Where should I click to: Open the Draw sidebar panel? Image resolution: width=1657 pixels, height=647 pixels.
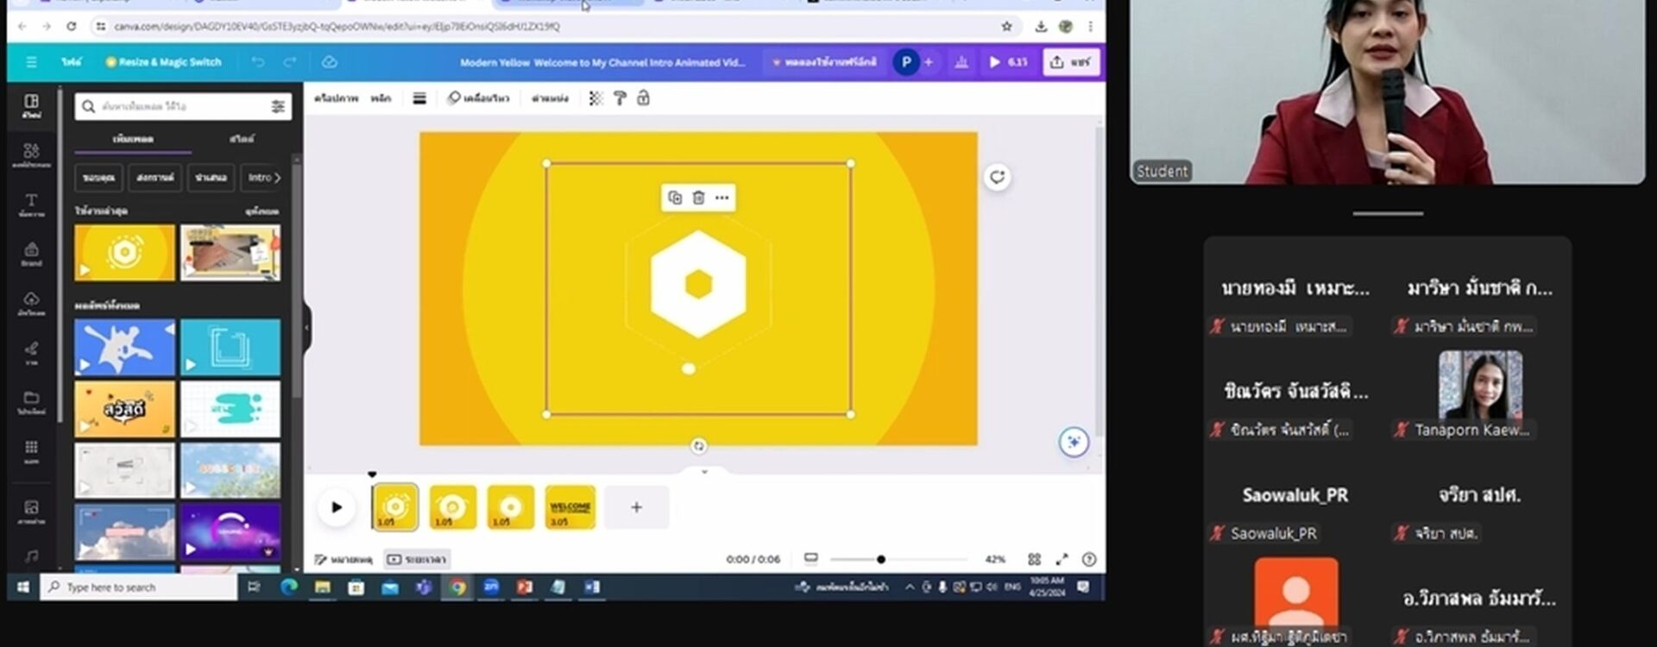point(31,353)
